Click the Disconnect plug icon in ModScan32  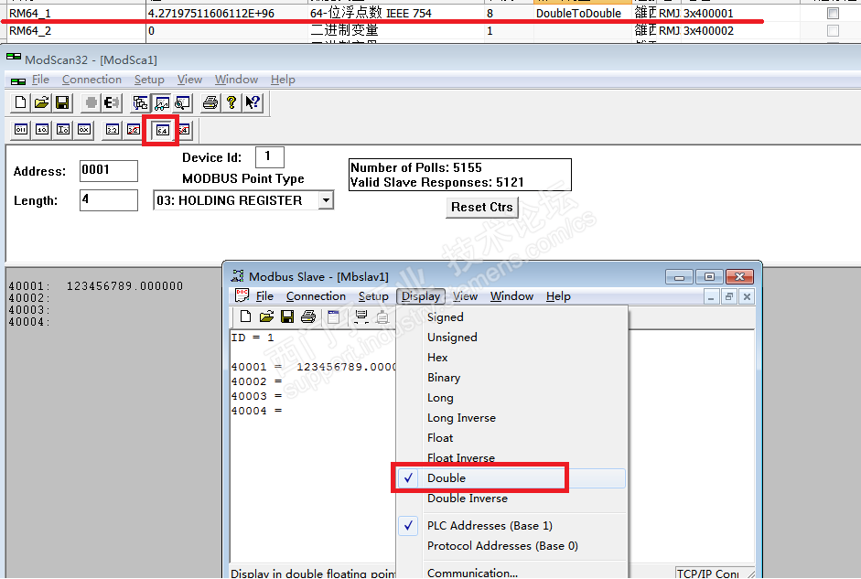pos(112,102)
